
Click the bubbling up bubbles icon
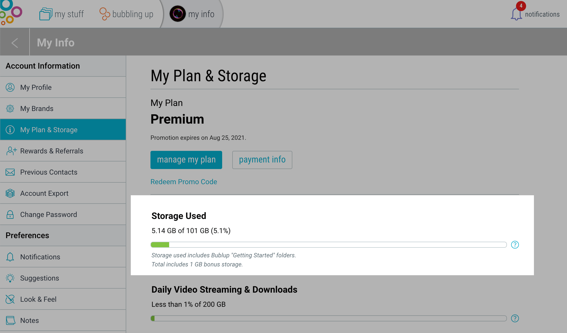tap(105, 14)
